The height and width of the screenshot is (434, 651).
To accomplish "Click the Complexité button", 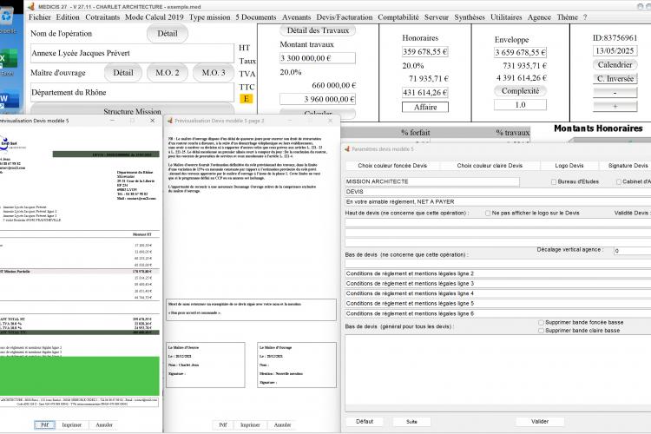I will pyautogui.click(x=520, y=90).
